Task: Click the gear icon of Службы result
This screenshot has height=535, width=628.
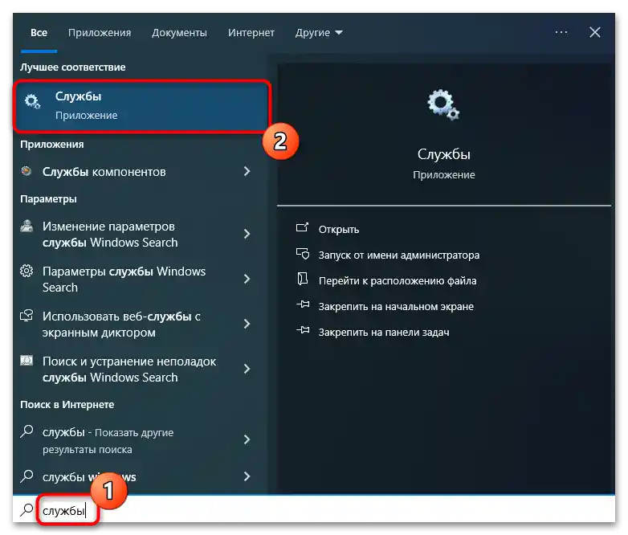Action: coord(32,101)
